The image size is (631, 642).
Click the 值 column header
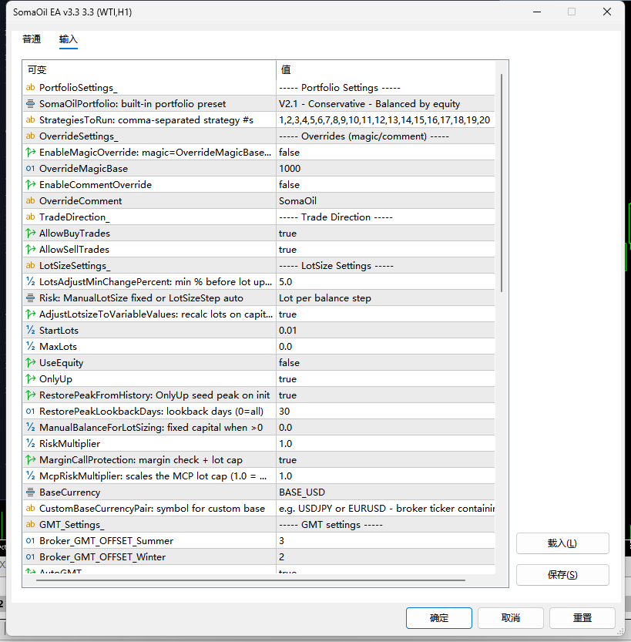tap(385, 70)
